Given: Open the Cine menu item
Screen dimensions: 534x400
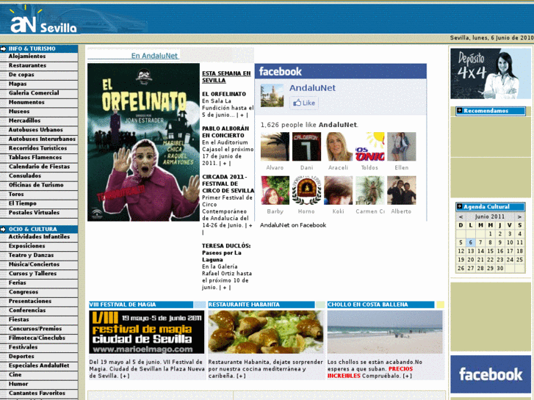Looking at the screenshot, I should (15, 374).
